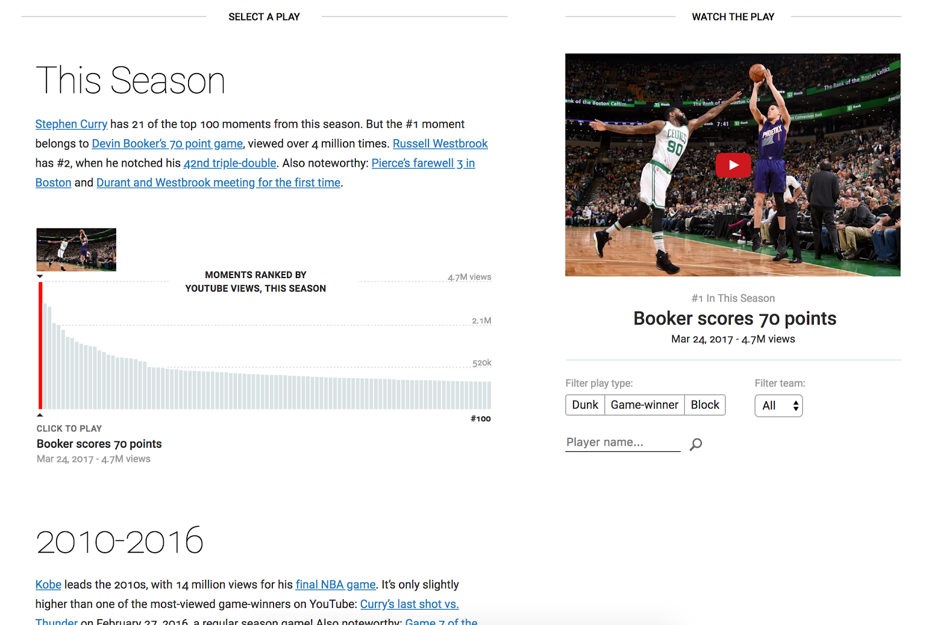Click the magnifier search icon beside Player name
Image resolution: width=943 pixels, height=625 pixels.
pyautogui.click(x=696, y=444)
